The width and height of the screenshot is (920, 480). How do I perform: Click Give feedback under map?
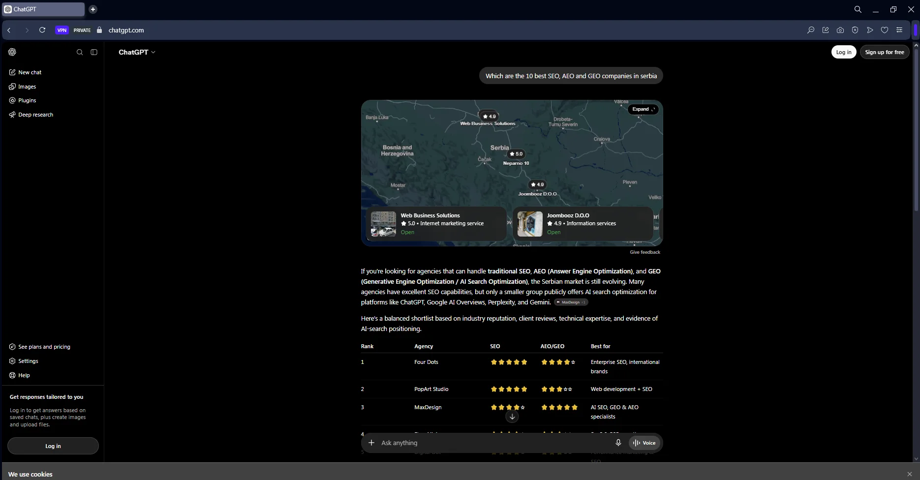click(x=645, y=252)
